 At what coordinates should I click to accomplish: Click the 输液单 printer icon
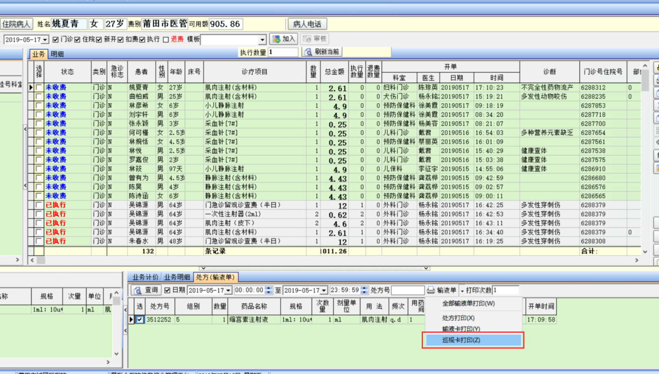pyautogui.click(x=431, y=290)
